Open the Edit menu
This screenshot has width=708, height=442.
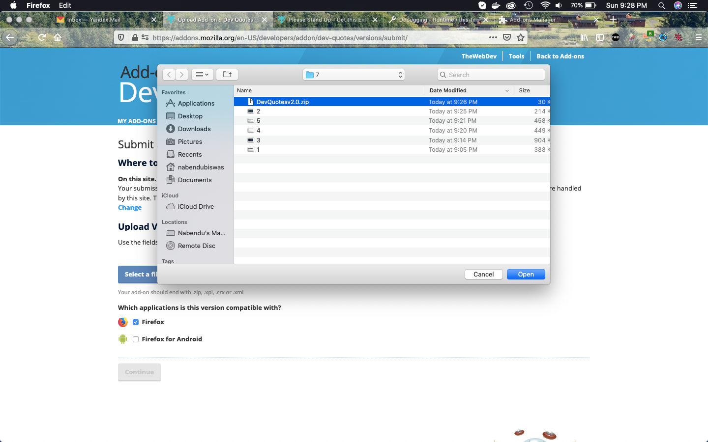65,5
